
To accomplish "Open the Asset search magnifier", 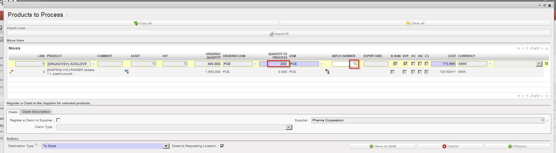I will click(x=154, y=64).
